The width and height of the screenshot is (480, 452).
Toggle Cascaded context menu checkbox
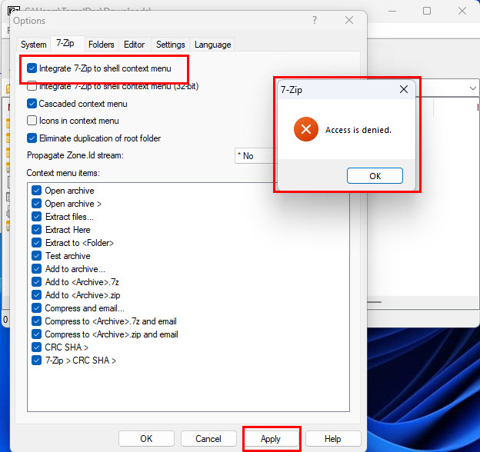(32, 103)
